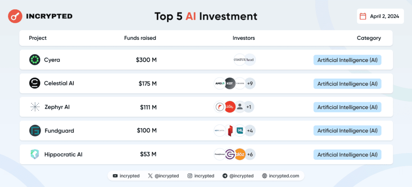Image resolution: width=412 pixels, height=187 pixels.
Task: Expand Fundguard's +4 more investors
Action: coord(250,131)
